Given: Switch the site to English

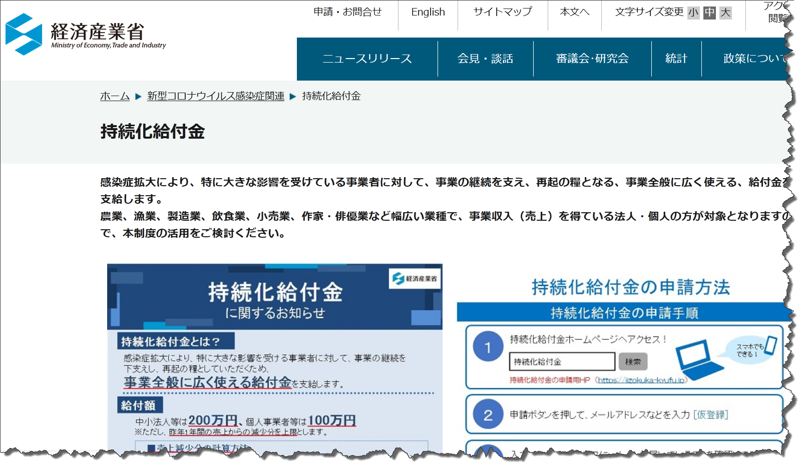Looking at the screenshot, I should click(x=428, y=12).
